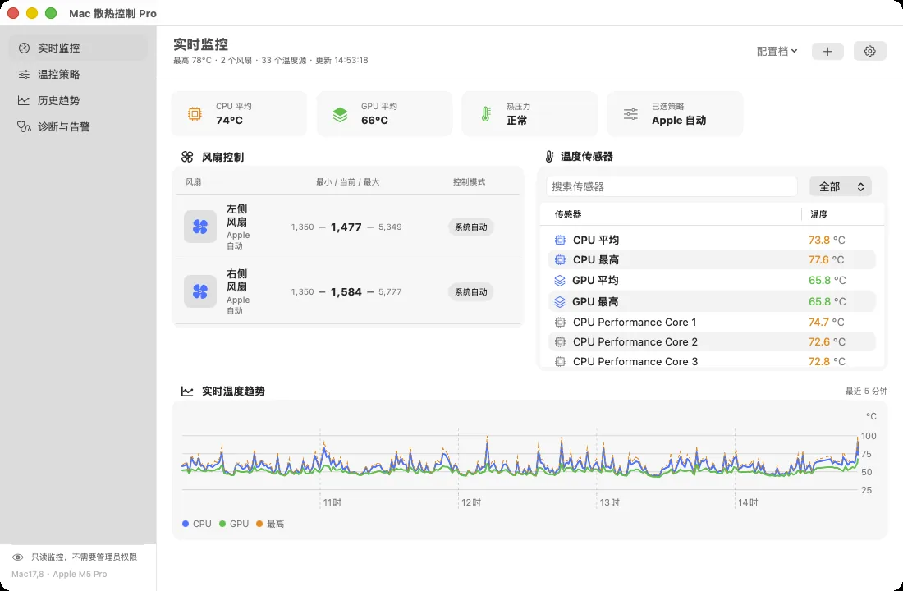This screenshot has width=903, height=591.
Task: Click the chip icon for Performance Core 3
Action: tap(560, 362)
